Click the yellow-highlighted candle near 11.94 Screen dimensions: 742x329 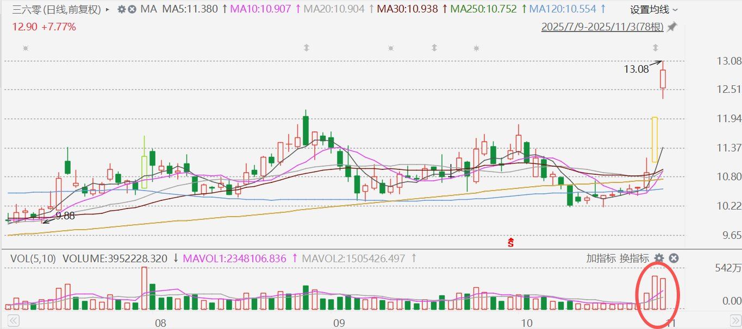(x=655, y=139)
